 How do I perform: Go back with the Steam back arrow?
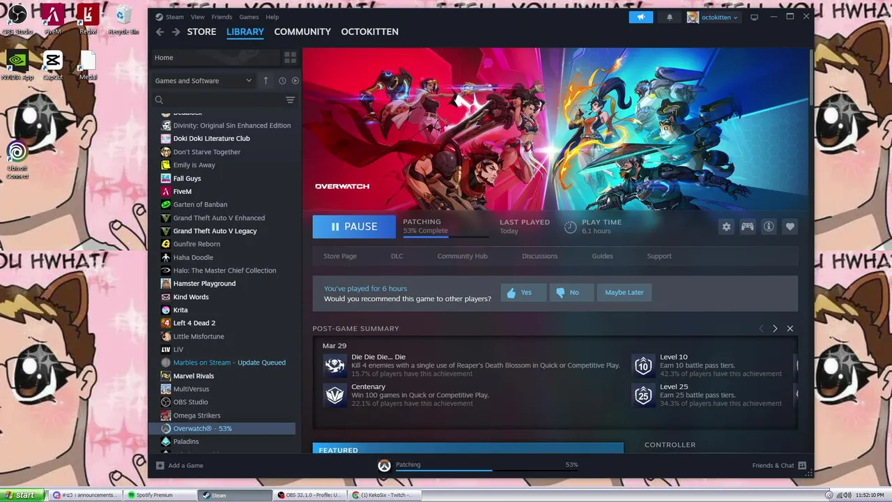click(x=160, y=32)
